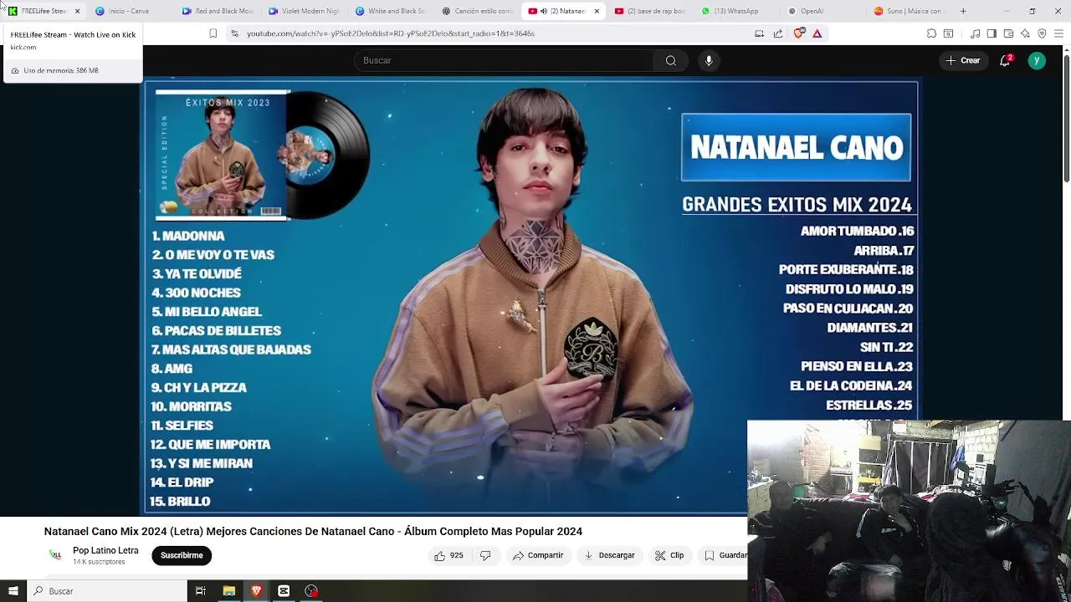
Task: Switch to the Inicio - Canva tab
Action: click(x=128, y=11)
